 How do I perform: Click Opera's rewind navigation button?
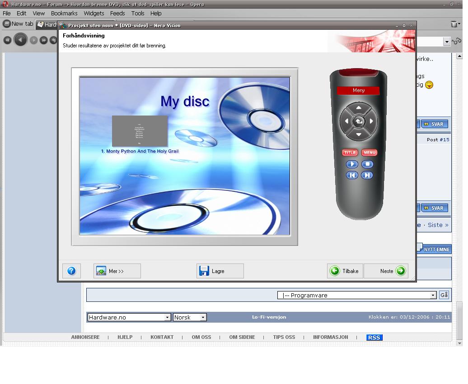(x=8, y=40)
